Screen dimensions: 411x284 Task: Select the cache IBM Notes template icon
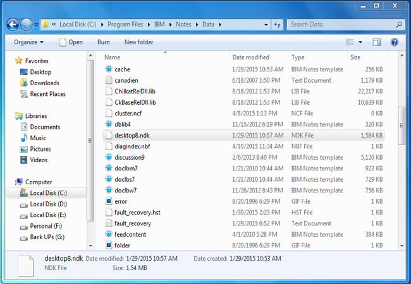click(109, 69)
